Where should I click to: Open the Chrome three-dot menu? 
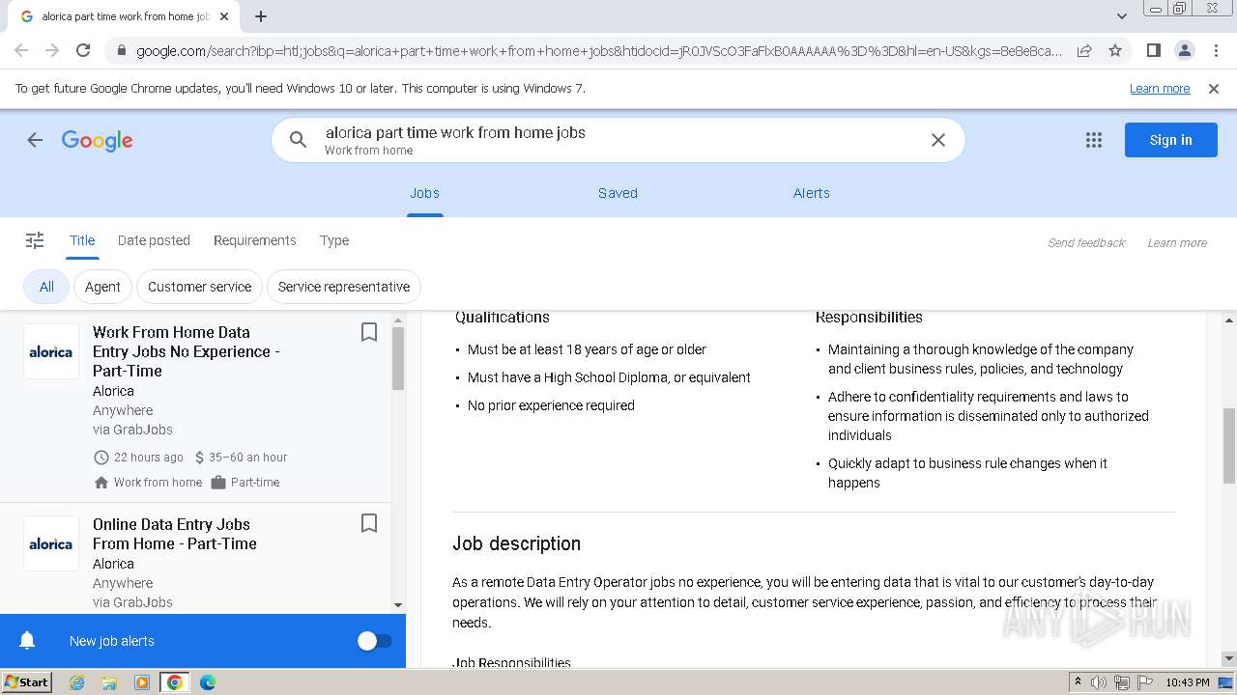(x=1216, y=50)
